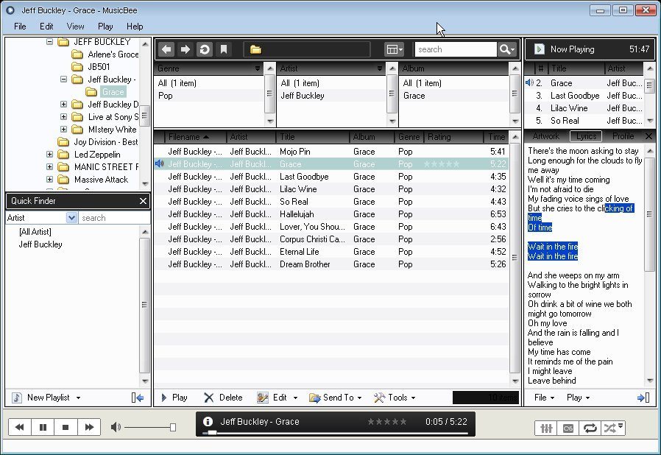Click the Send To folder icon
The width and height of the screenshot is (661, 455).
(314, 398)
